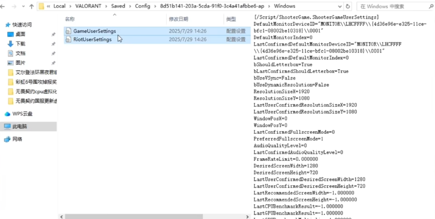Navigate to the Local breadcrumb
The height and width of the screenshot is (219, 435).
pos(59,6)
